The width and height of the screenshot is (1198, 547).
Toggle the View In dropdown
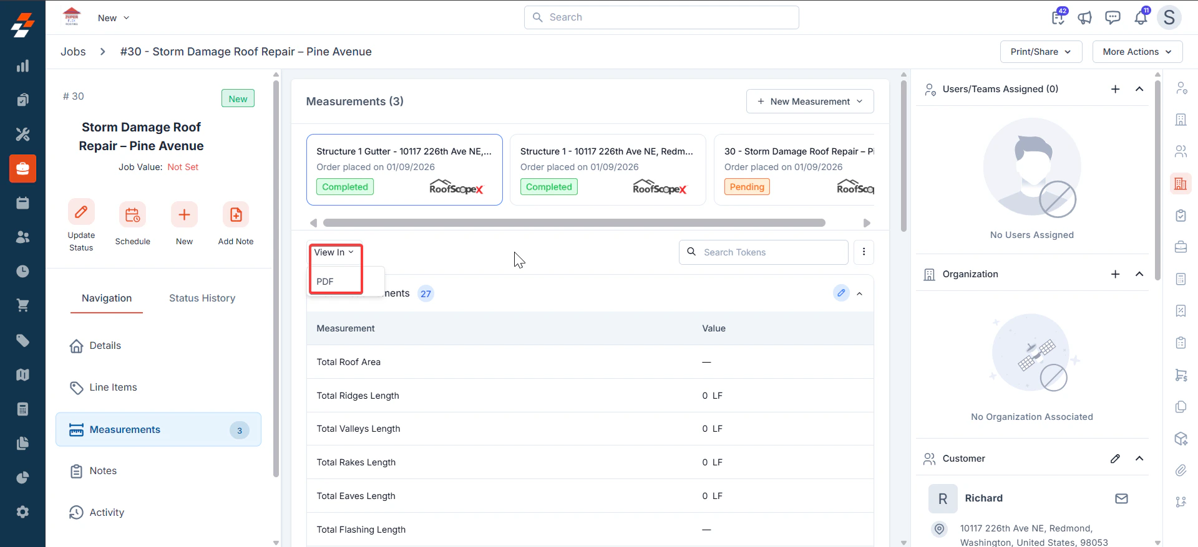click(x=334, y=252)
